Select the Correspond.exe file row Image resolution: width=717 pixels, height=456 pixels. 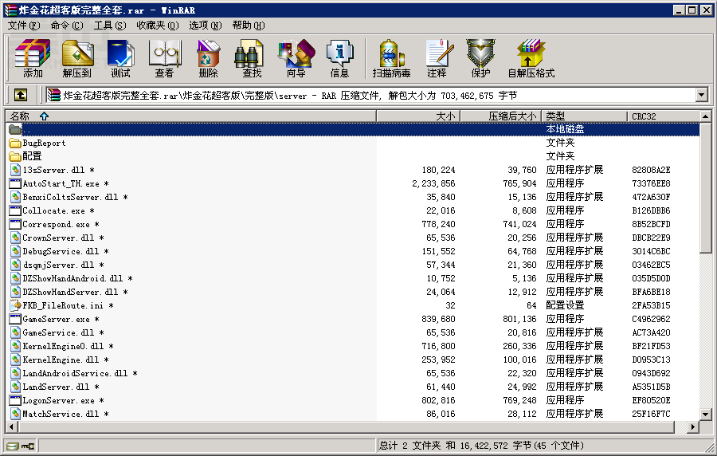pyautogui.click(x=353, y=225)
